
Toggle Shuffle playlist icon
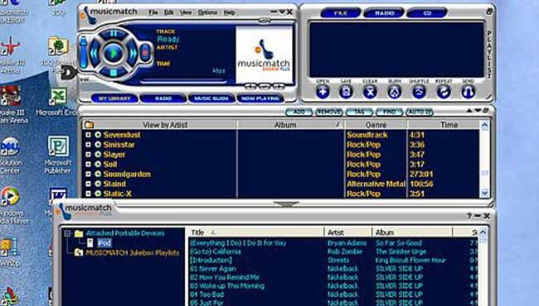[x=419, y=92]
